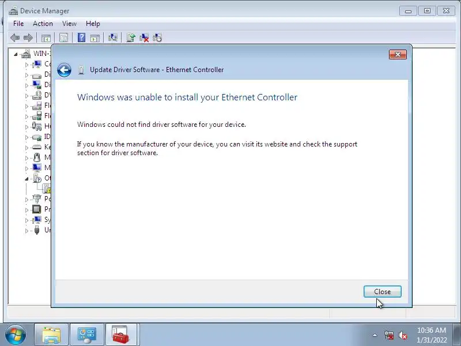Click the Close button in the wizard
The width and height of the screenshot is (461, 346).
point(382,292)
